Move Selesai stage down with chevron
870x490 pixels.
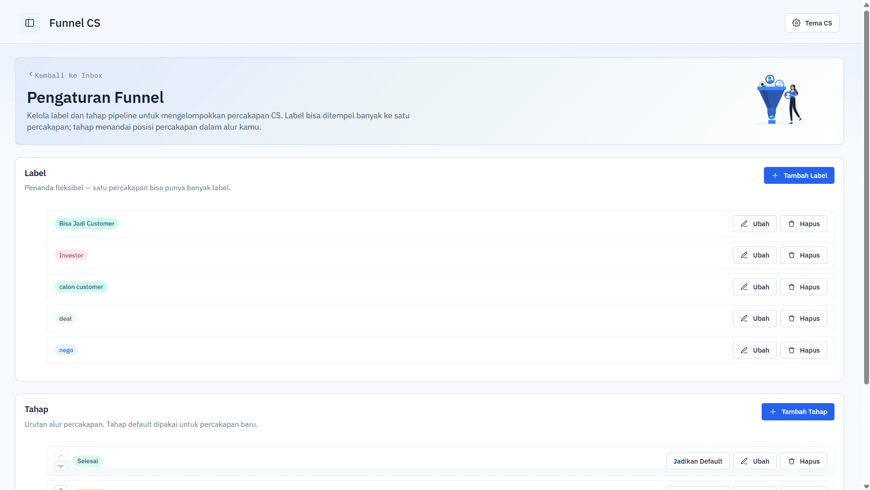point(61,466)
